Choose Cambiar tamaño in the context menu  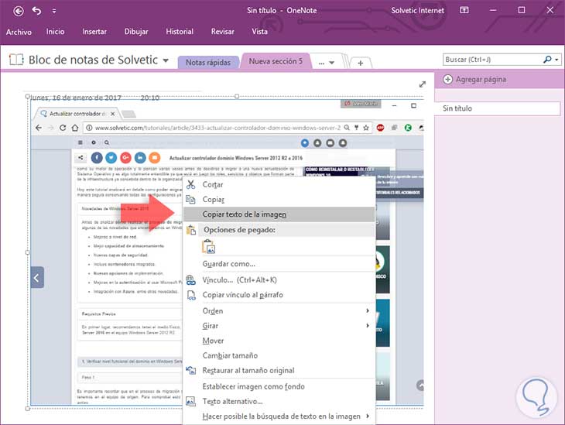point(279,355)
